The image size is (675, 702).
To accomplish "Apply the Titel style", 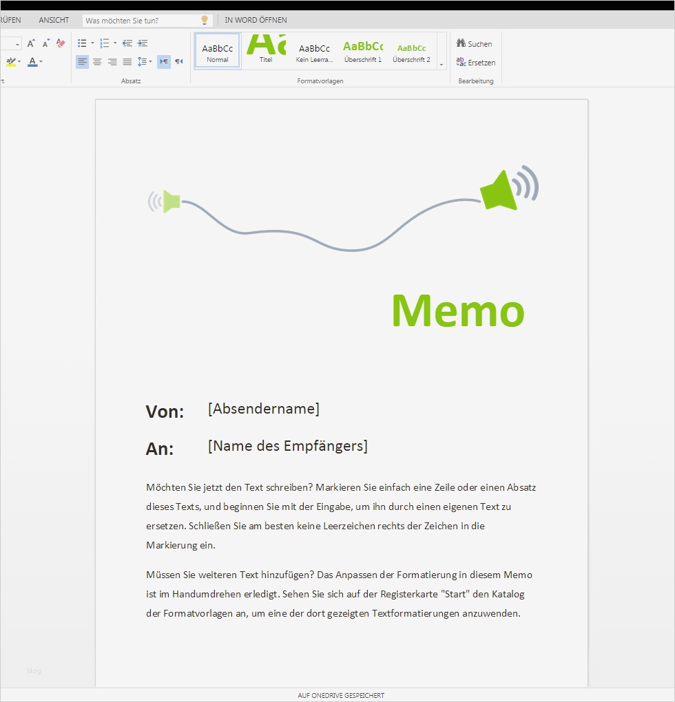I will click(266, 51).
